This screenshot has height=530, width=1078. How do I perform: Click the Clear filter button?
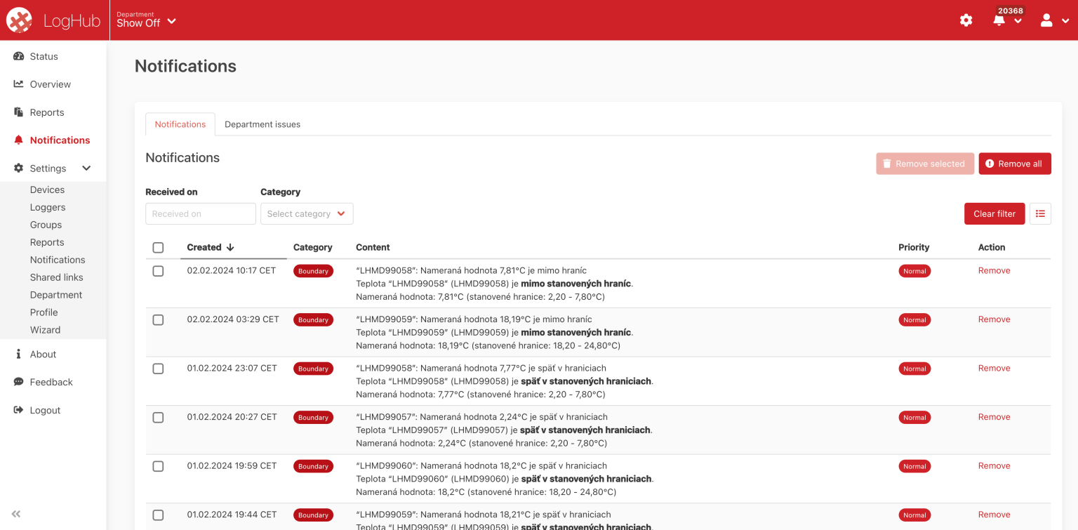click(994, 214)
